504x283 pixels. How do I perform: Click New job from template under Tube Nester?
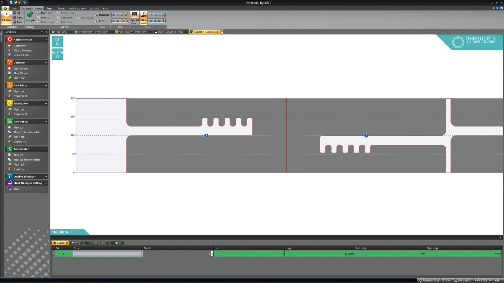click(27, 160)
